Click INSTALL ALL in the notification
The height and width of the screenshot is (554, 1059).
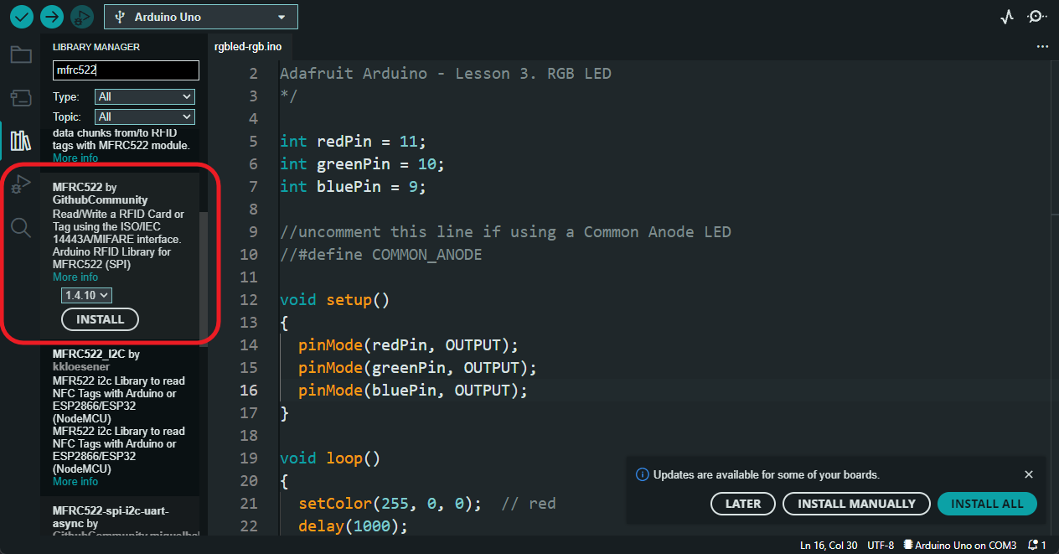tap(987, 504)
